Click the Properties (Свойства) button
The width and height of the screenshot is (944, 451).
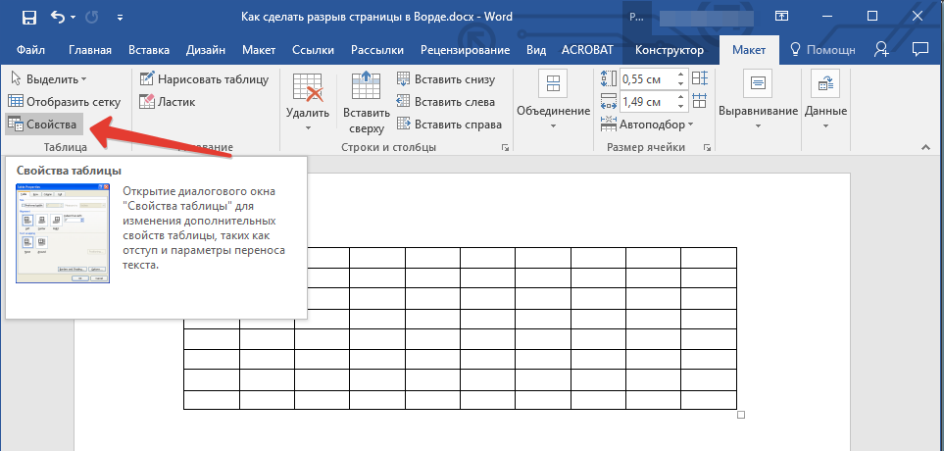[x=43, y=125]
